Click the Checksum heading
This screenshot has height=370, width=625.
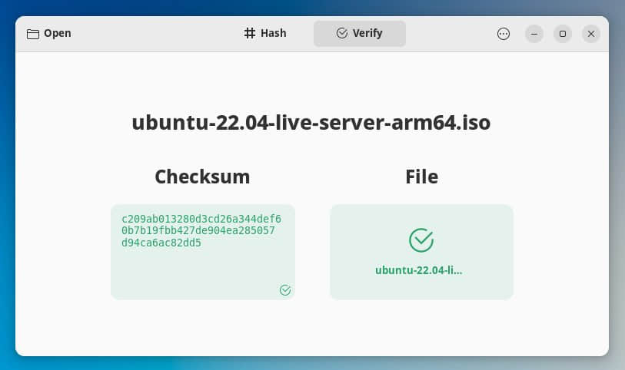pyautogui.click(x=202, y=177)
